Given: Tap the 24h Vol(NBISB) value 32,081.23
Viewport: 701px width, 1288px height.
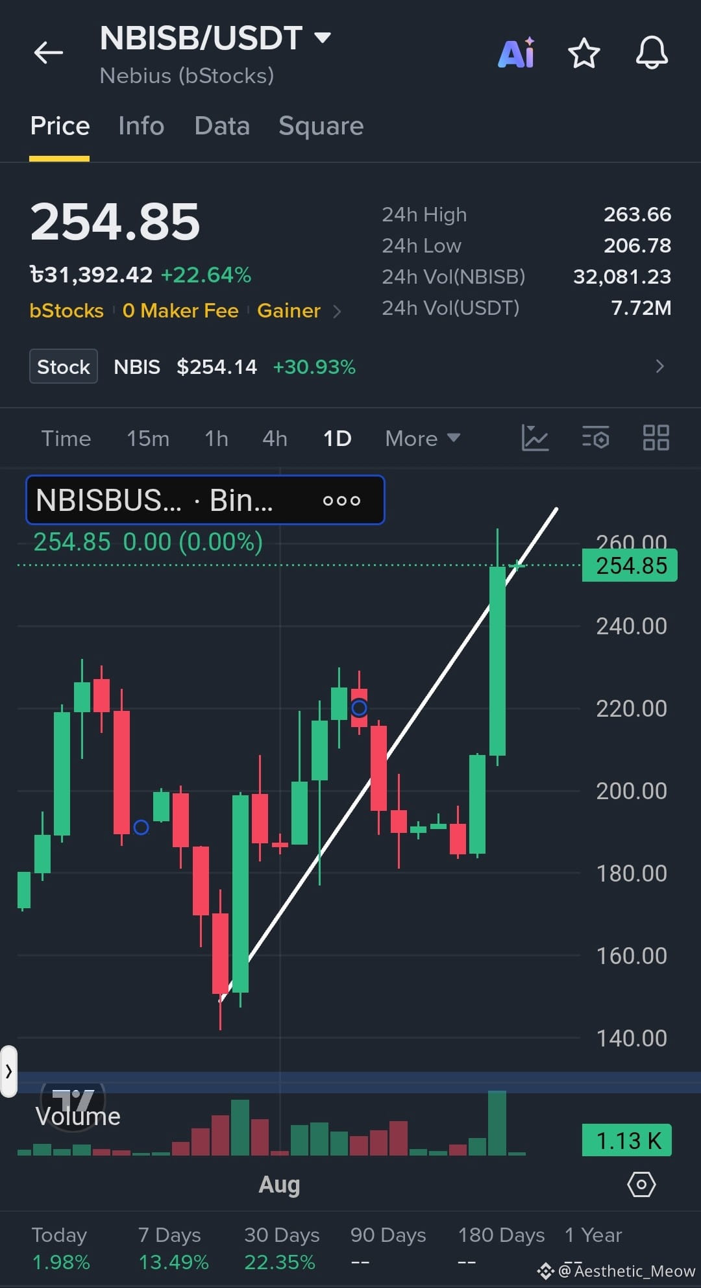Looking at the screenshot, I should (622, 277).
